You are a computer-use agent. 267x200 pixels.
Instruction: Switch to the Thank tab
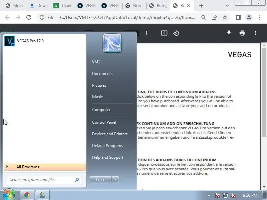click(x=63, y=6)
